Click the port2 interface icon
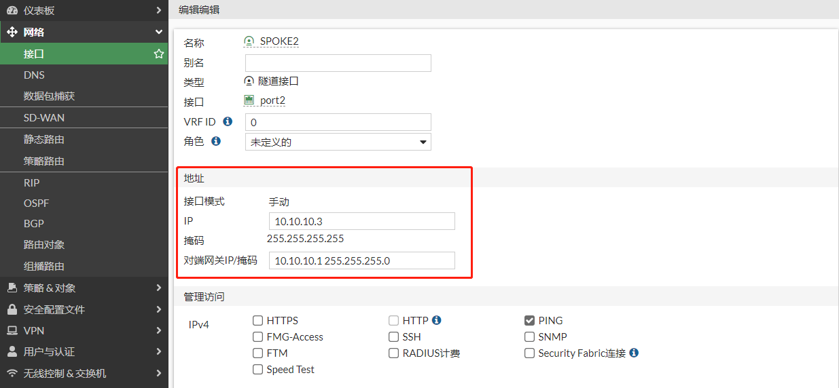Image resolution: width=839 pixels, height=388 pixels. pyautogui.click(x=249, y=100)
